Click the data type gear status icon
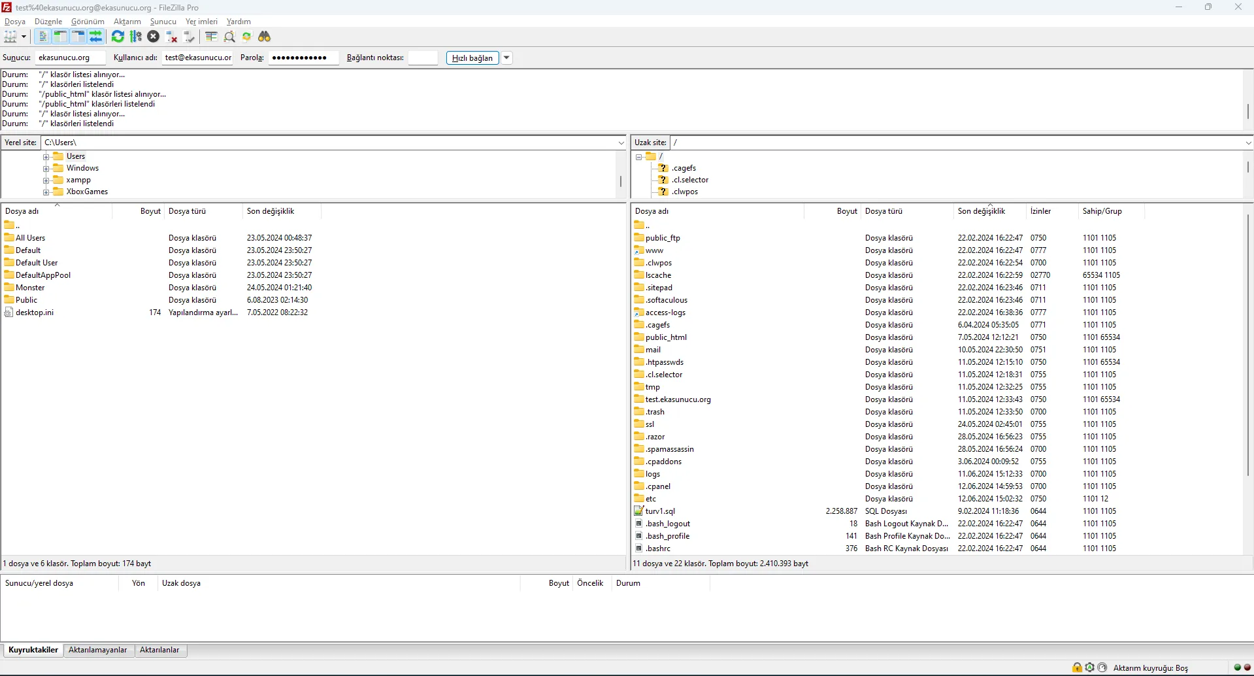Viewport: 1254px width, 676px height. [1089, 668]
